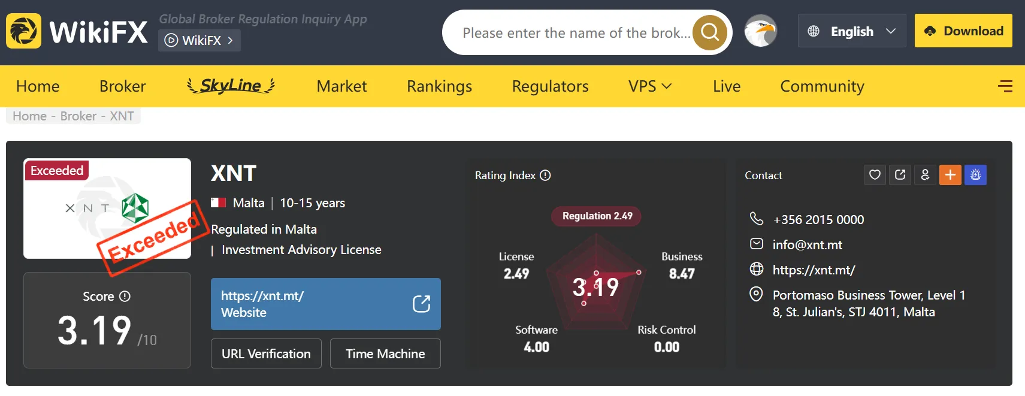The height and width of the screenshot is (396, 1025).
Task: Open the Market menu item
Action: pyautogui.click(x=341, y=86)
